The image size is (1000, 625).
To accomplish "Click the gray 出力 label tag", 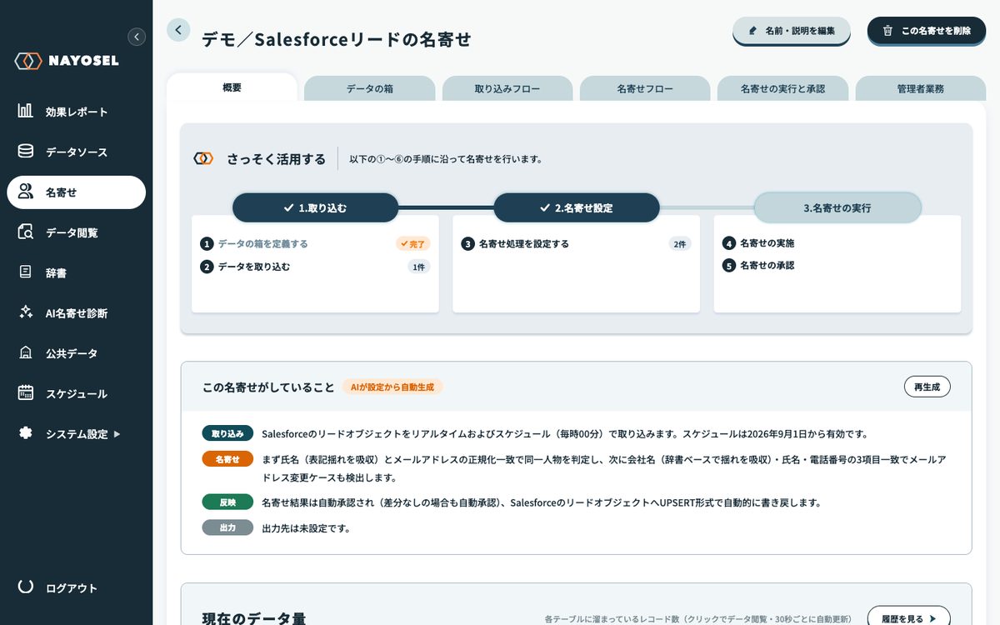I will [227, 527].
